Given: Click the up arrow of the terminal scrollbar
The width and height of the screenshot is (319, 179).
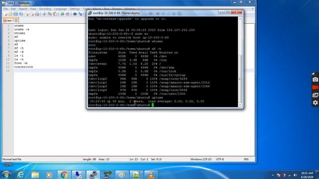Looking at the screenshot, I should (x=240, y=18).
